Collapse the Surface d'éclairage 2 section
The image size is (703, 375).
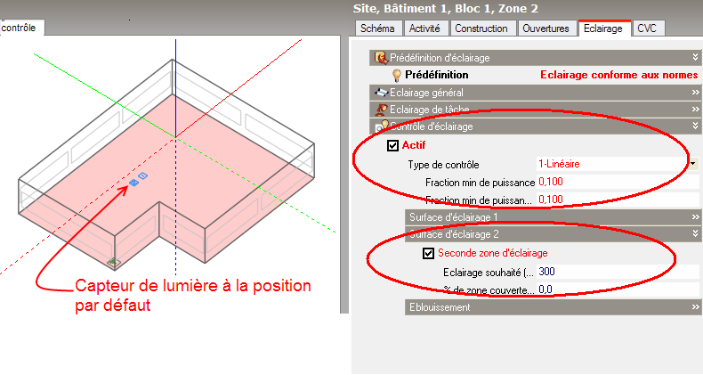[x=695, y=234]
